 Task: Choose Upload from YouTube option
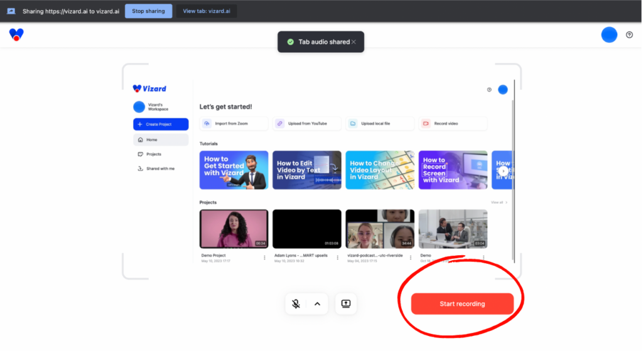(307, 123)
